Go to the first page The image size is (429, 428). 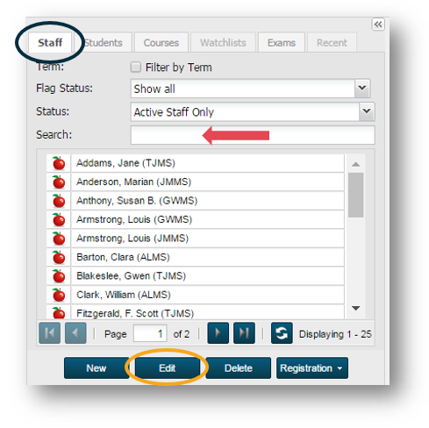coord(49,333)
